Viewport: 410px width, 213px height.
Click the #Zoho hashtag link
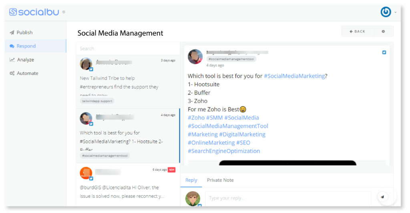pos(196,117)
